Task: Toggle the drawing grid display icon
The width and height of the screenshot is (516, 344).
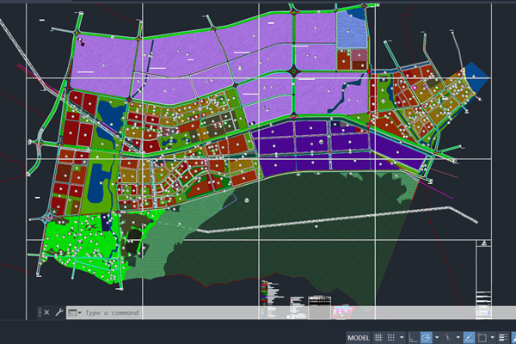Action: [379, 337]
